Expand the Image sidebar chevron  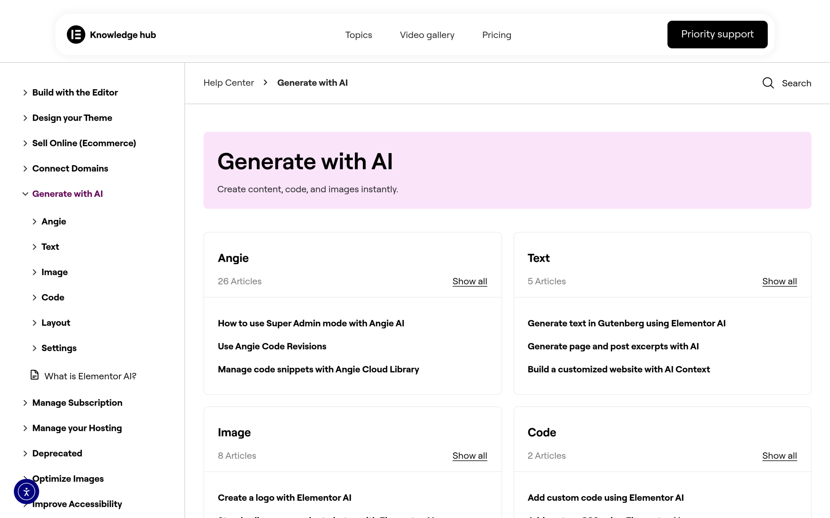[x=34, y=272]
